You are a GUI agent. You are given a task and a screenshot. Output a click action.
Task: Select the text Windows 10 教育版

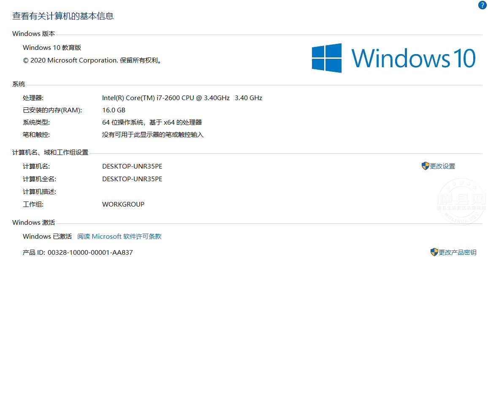click(x=52, y=48)
